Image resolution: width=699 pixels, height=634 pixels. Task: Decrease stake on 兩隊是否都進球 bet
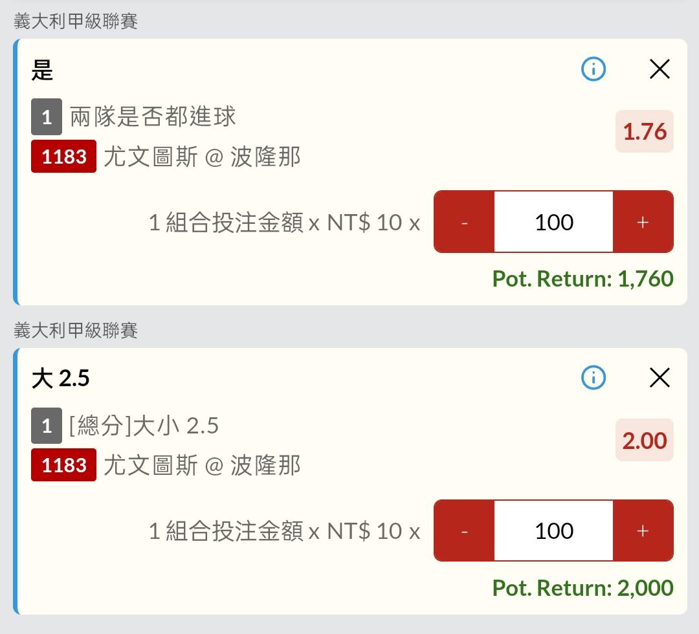(464, 222)
